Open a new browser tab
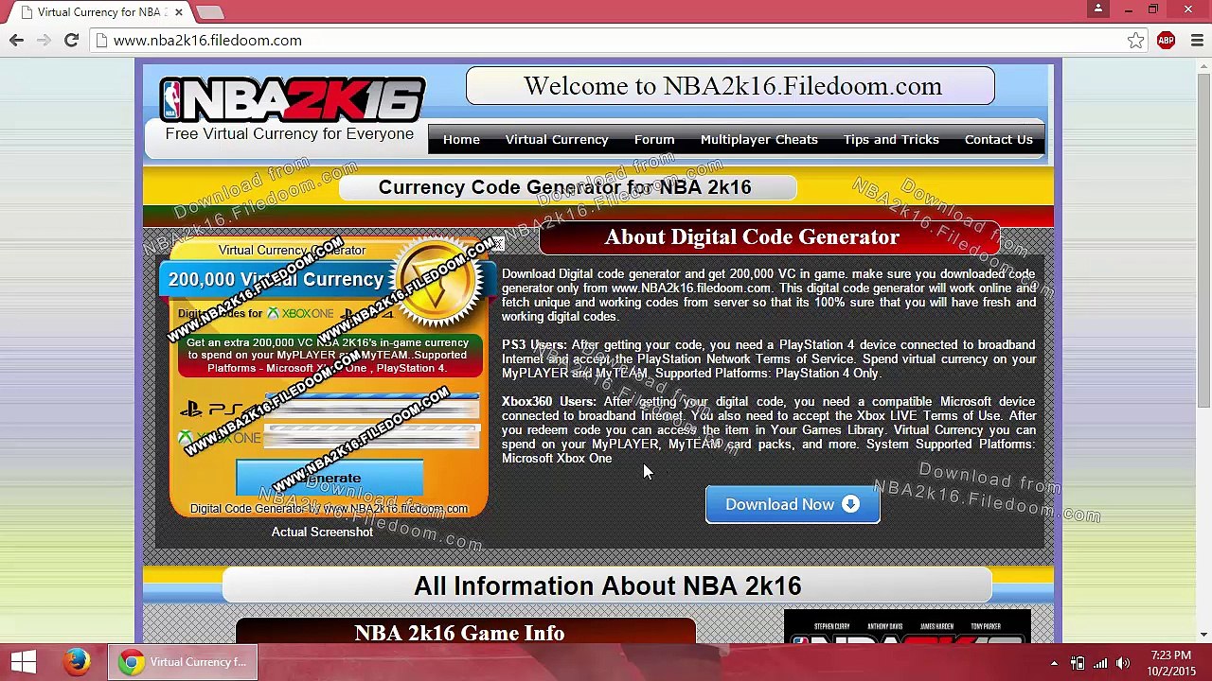Image resolution: width=1212 pixels, height=681 pixels. pos(210,12)
